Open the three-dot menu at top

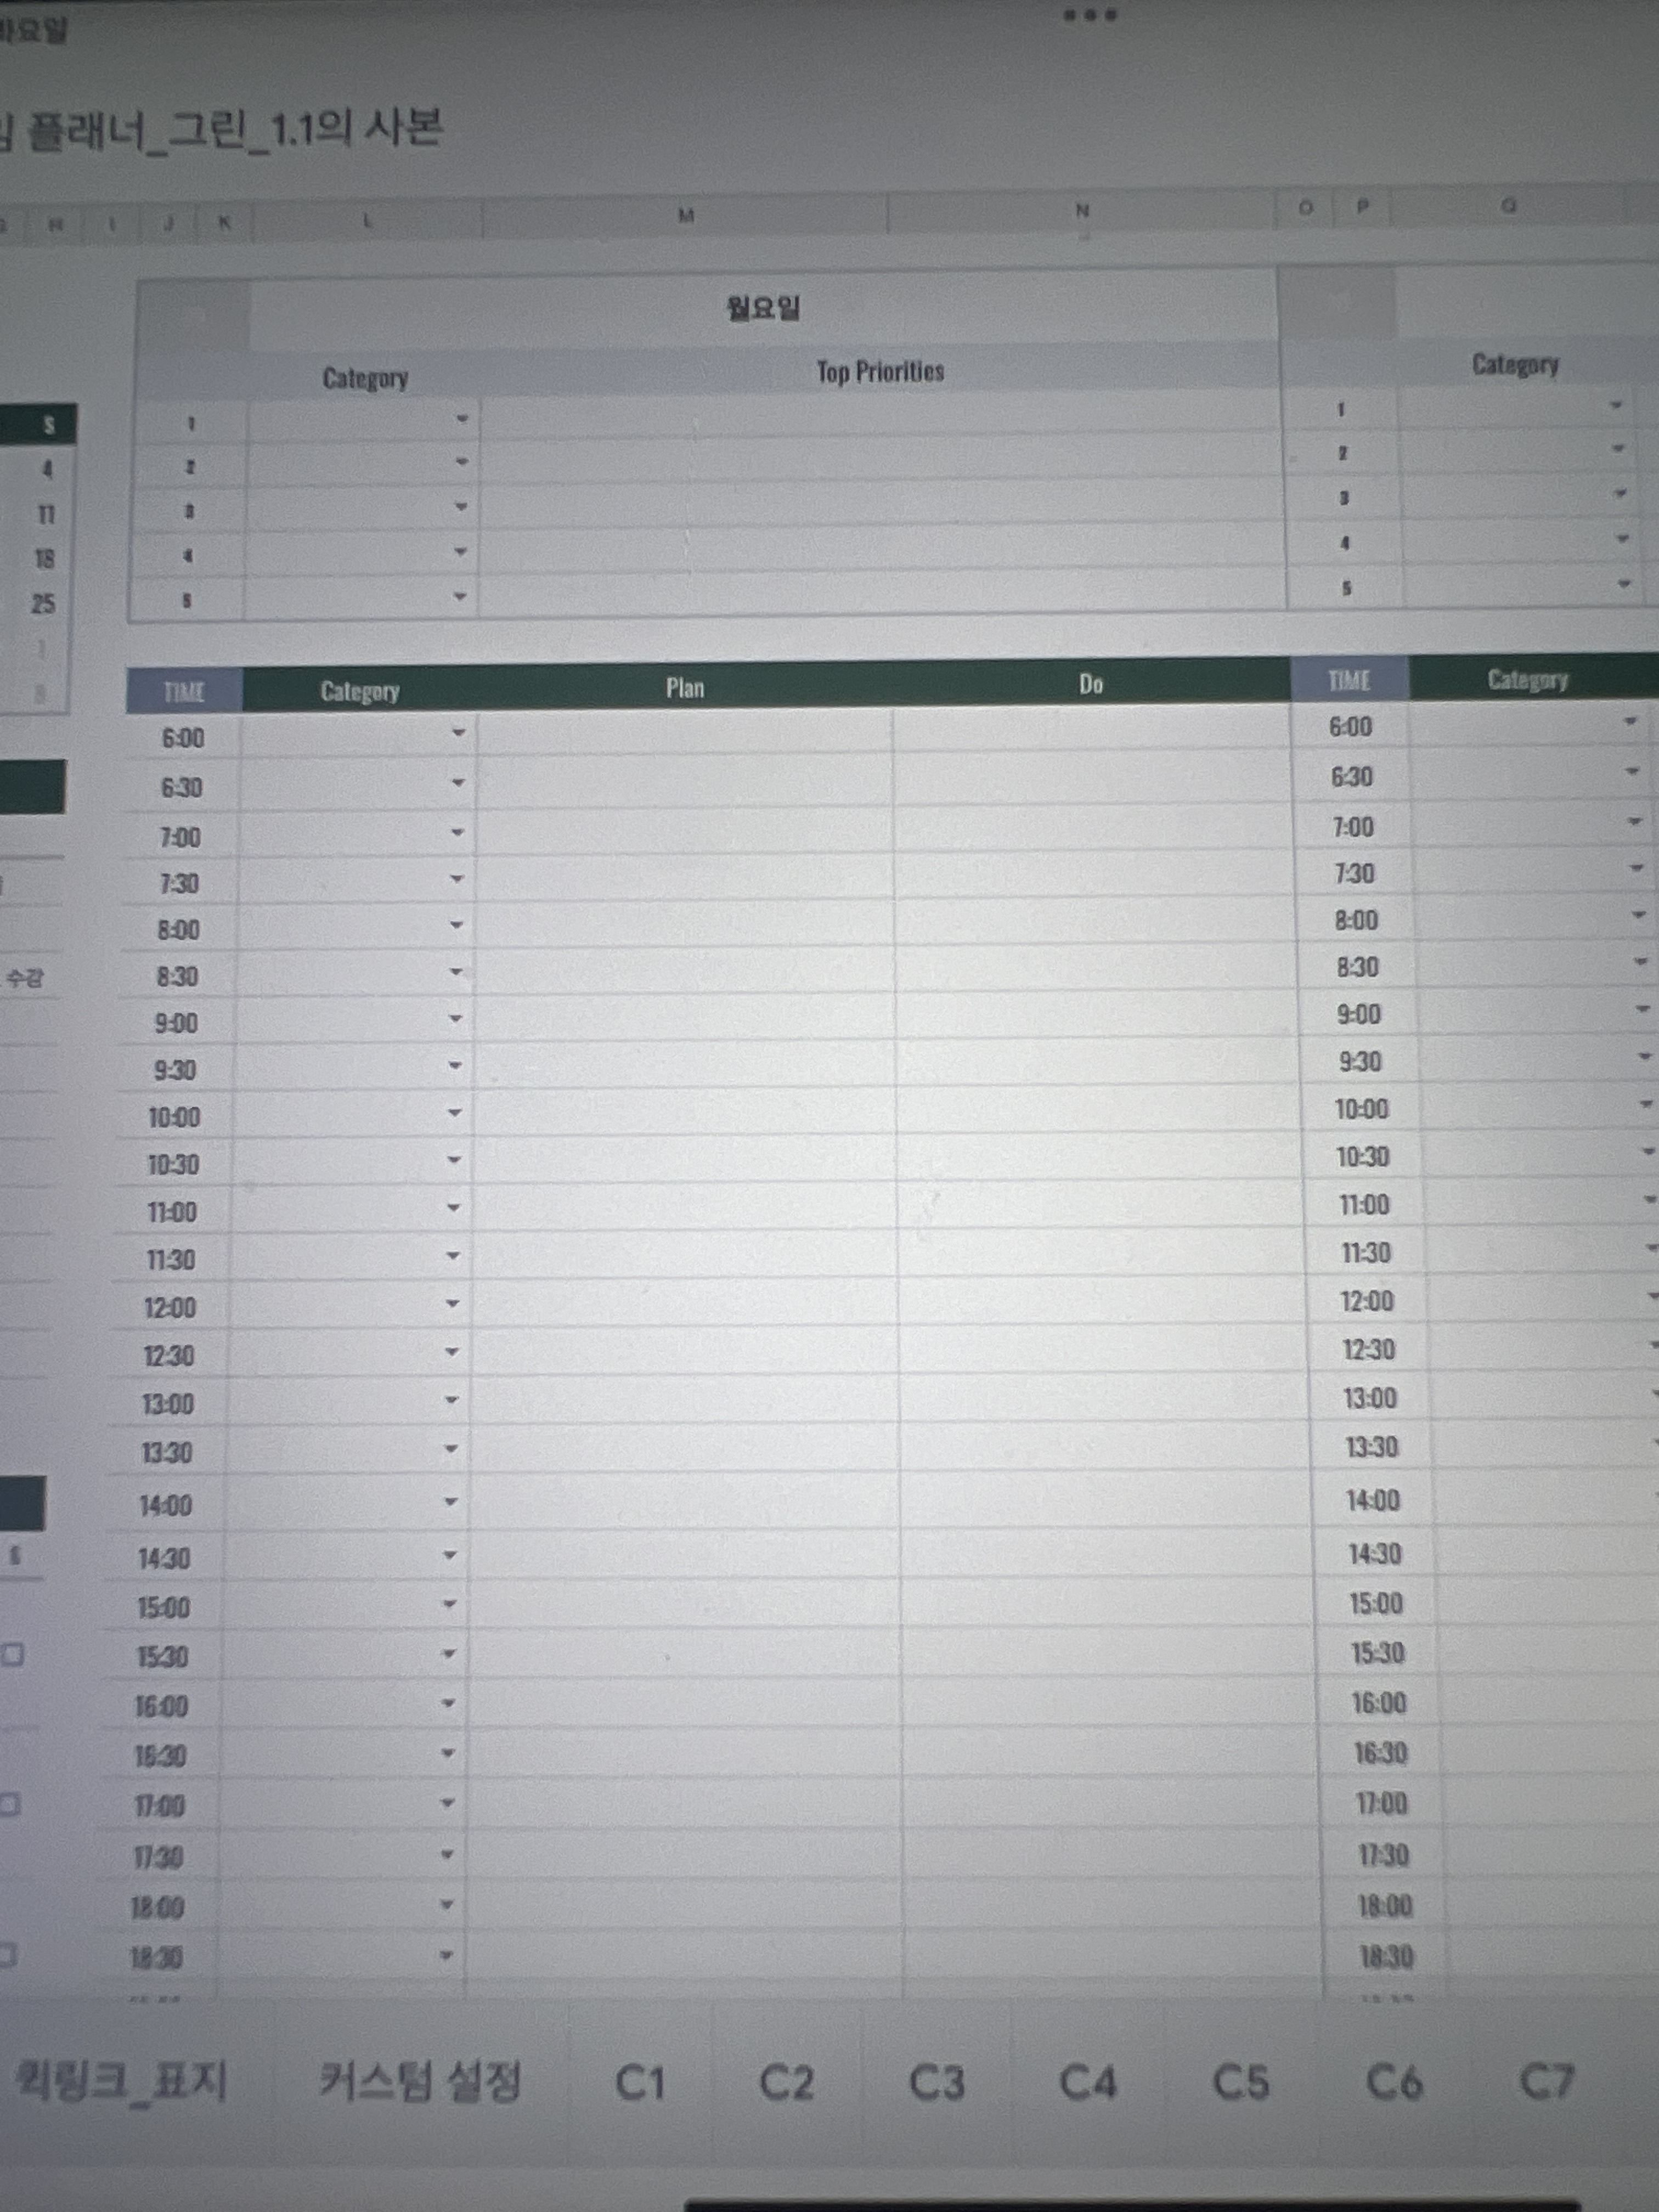click(x=1090, y=15)
